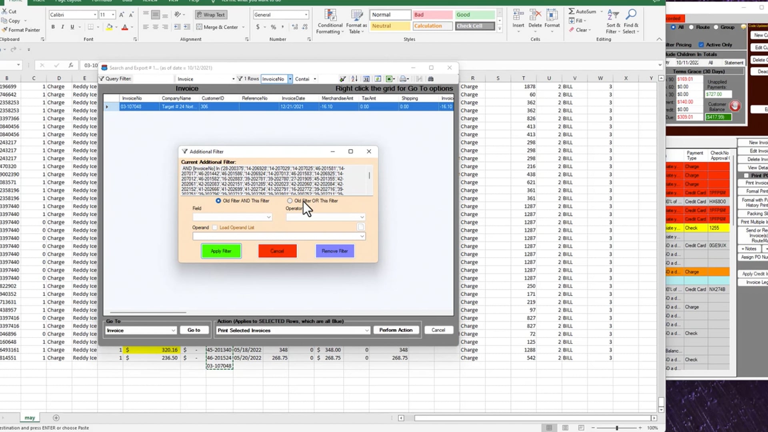Open Excel's Find & Select tool

[x=630, y=21]
